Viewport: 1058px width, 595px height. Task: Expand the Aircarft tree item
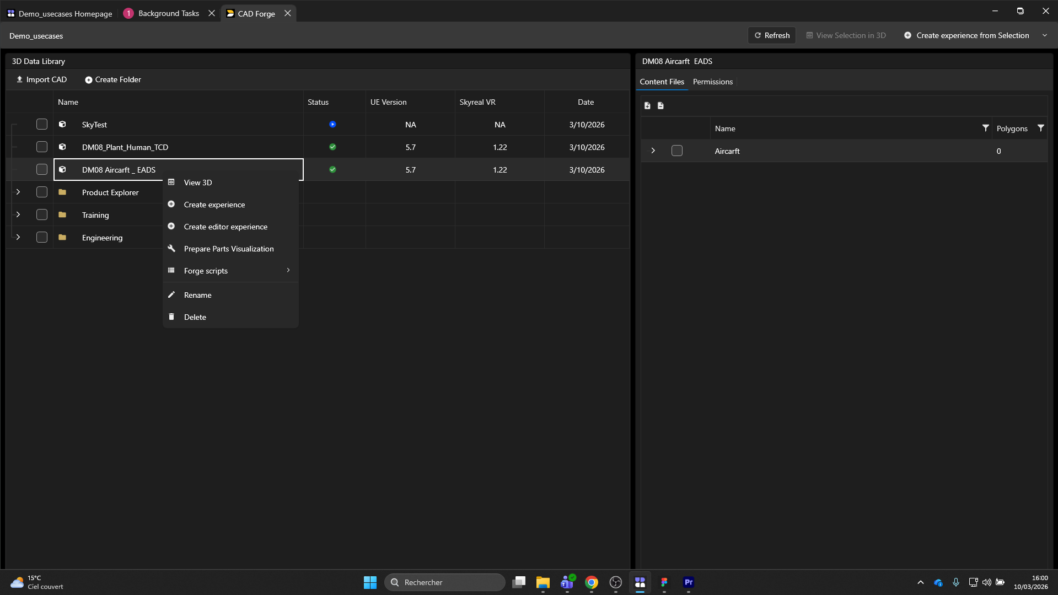(x=653, y=151)
